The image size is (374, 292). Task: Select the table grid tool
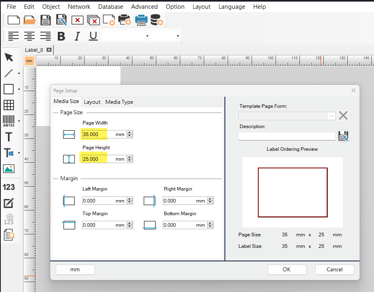click(x=8, y=105)
